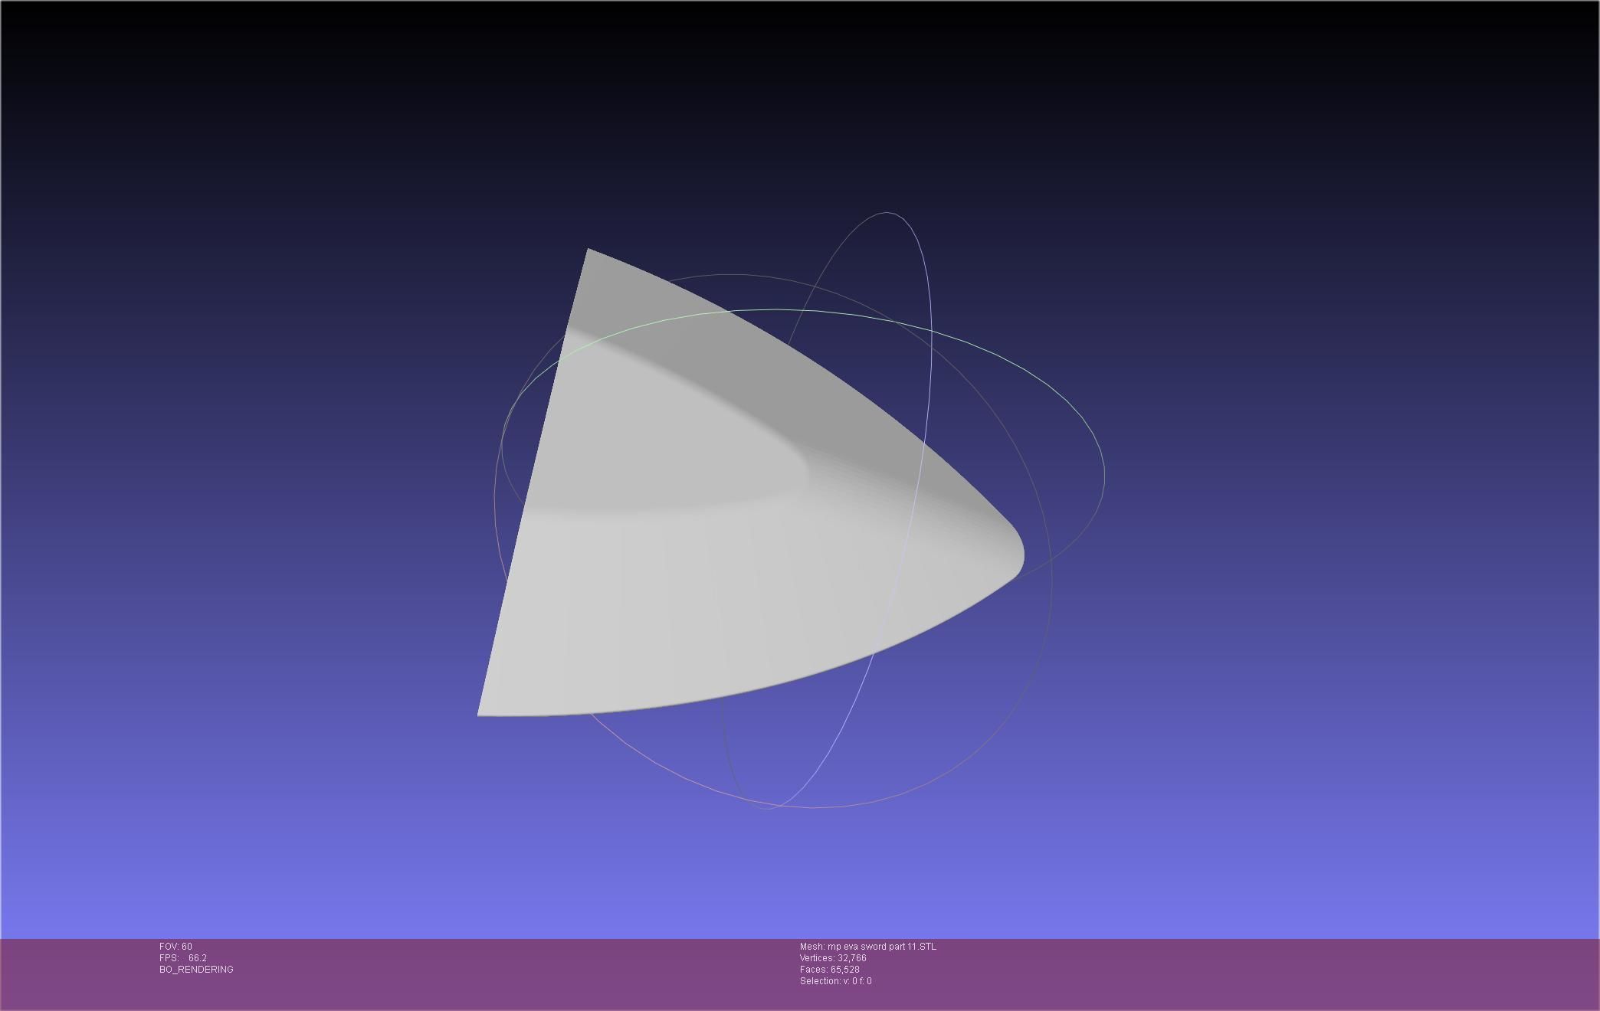1600x1011 pixels.
Task: Click the BO_RENDERING label
Action: 196,970
